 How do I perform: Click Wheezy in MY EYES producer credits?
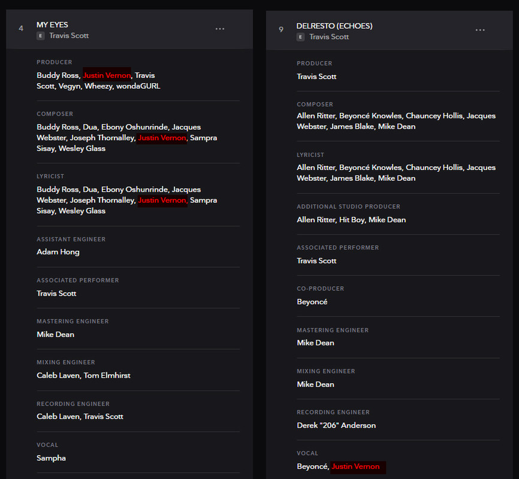(x=98, y=86)
